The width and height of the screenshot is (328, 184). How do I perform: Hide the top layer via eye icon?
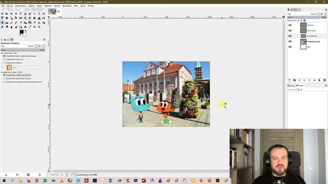coord(290,25)
